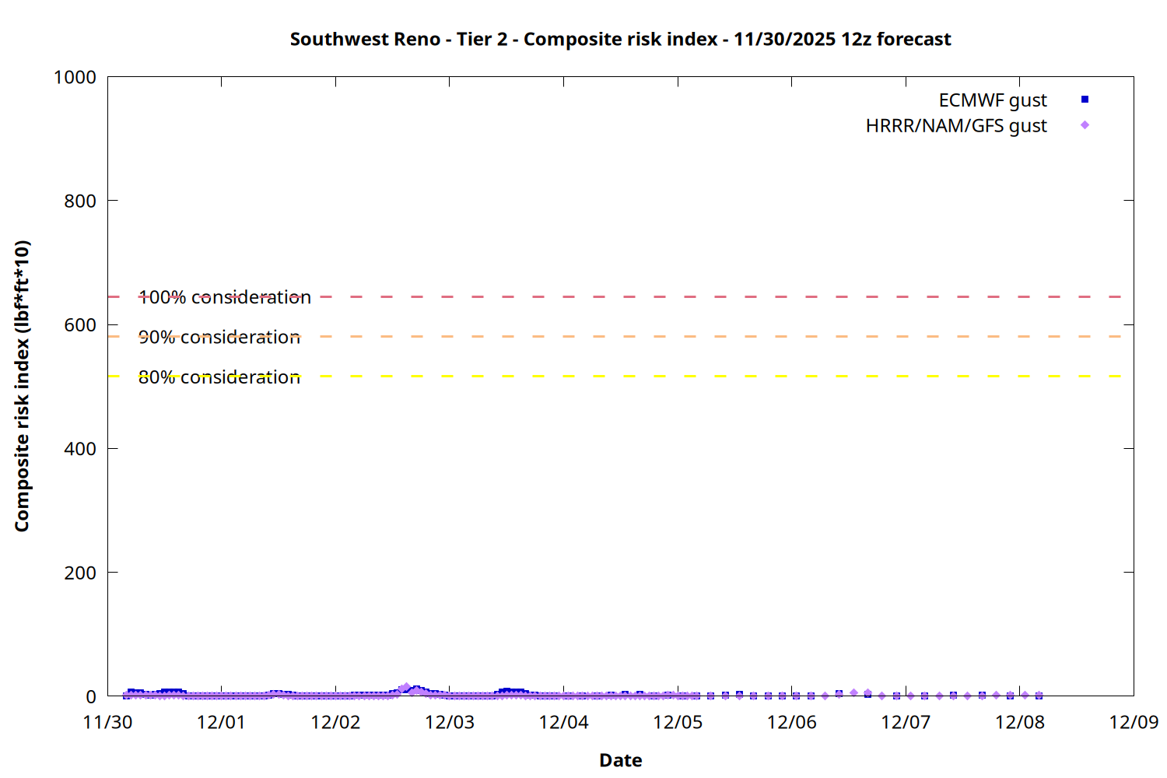The height and width of the screenshot is (778, 1167).
Task: Click the 1000 y-axis tick label
Action: point(75,77)
